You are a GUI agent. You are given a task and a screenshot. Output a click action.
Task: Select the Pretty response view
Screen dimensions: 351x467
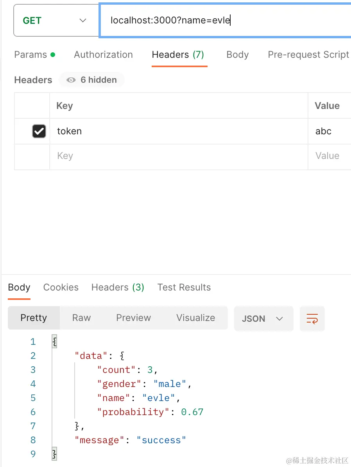click(34, 318)
